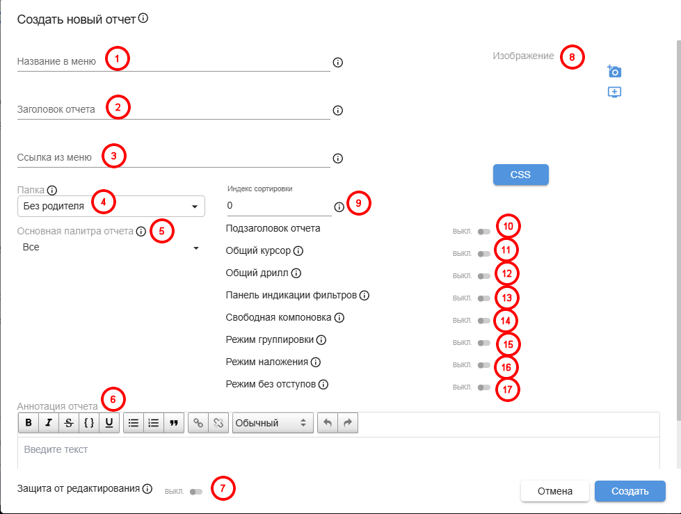Click the CSS button

(x=520, y=175)
